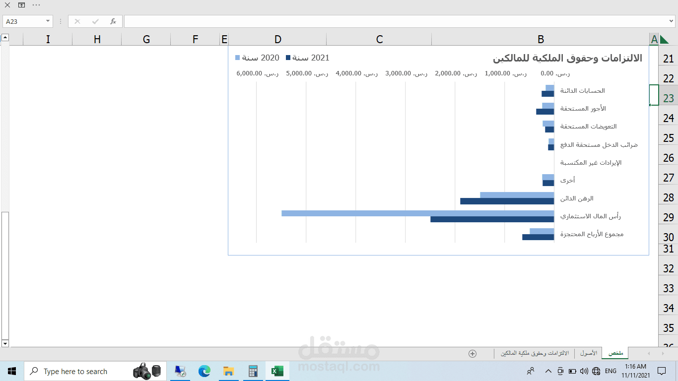This screenshot has width=678, height=381.
Task: Open the Name Box dropdown arrow
Action: click(48, 21)
